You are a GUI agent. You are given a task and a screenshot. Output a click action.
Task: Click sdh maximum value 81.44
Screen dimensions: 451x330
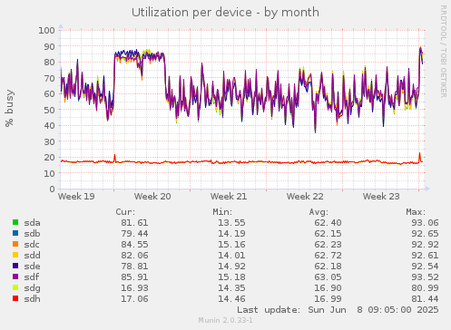425,299
